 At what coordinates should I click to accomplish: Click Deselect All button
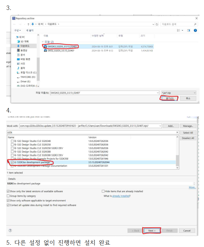click(x=188, y=138)
